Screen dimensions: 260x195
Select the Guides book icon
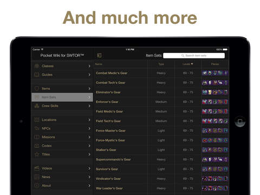pos(37,75)
